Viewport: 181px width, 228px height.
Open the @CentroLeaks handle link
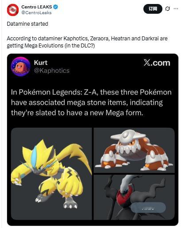tap(36, 13)
